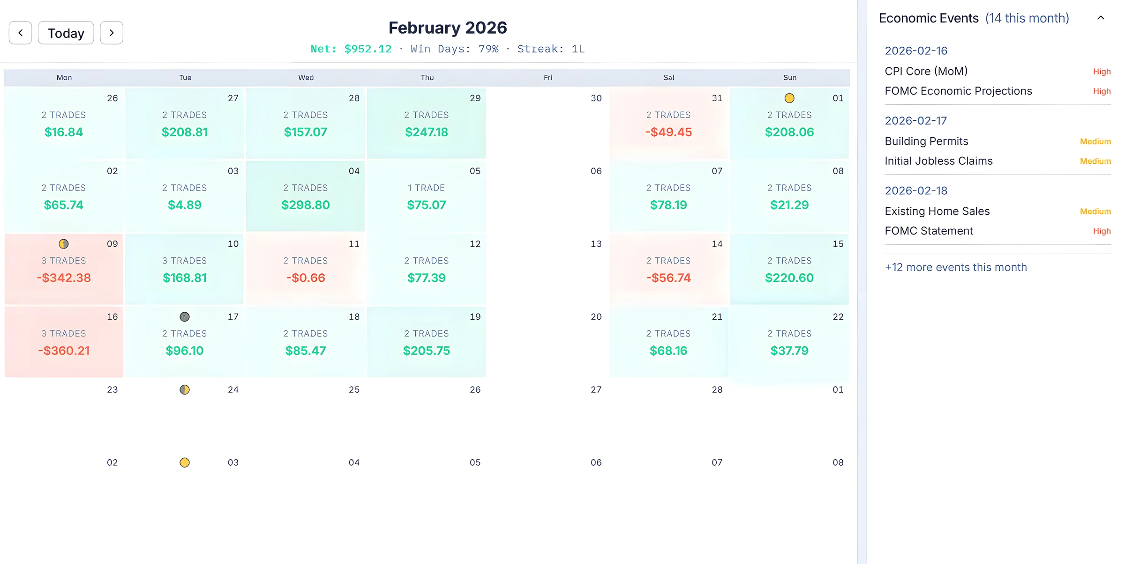
Task: Expand the +12 more events this month list
Action: pos(956,267)
